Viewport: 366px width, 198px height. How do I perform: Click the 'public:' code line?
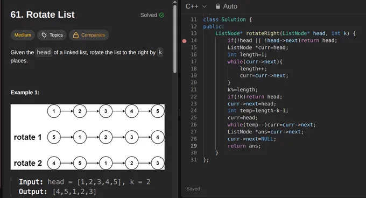(213, 26)
